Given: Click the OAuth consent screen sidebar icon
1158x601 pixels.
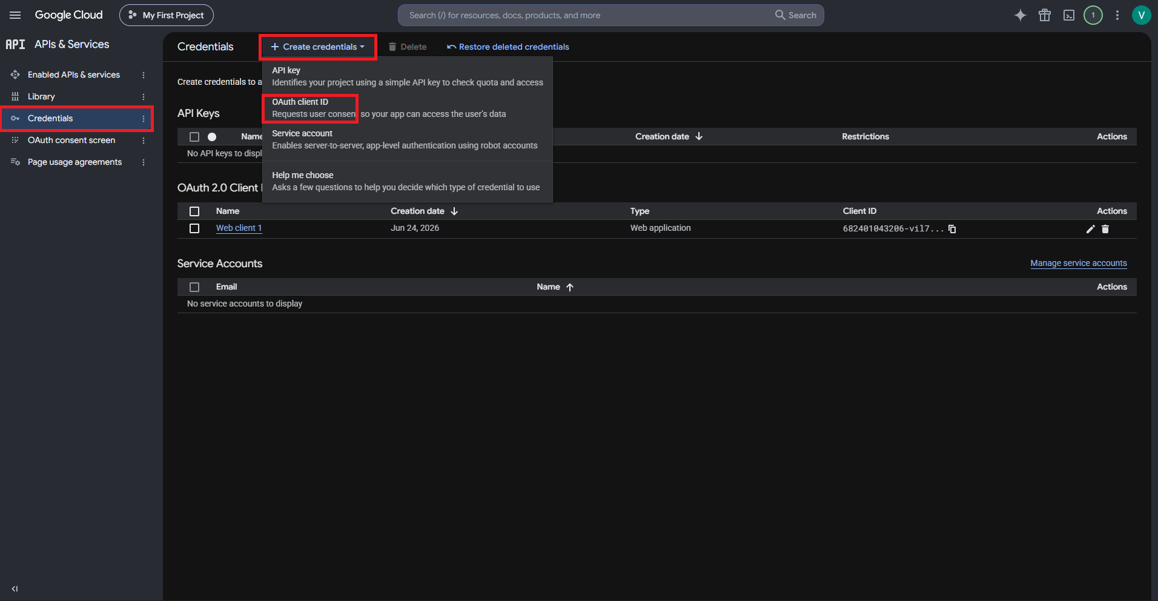Looking at the screenshot, I should click(x=15, y=140).
